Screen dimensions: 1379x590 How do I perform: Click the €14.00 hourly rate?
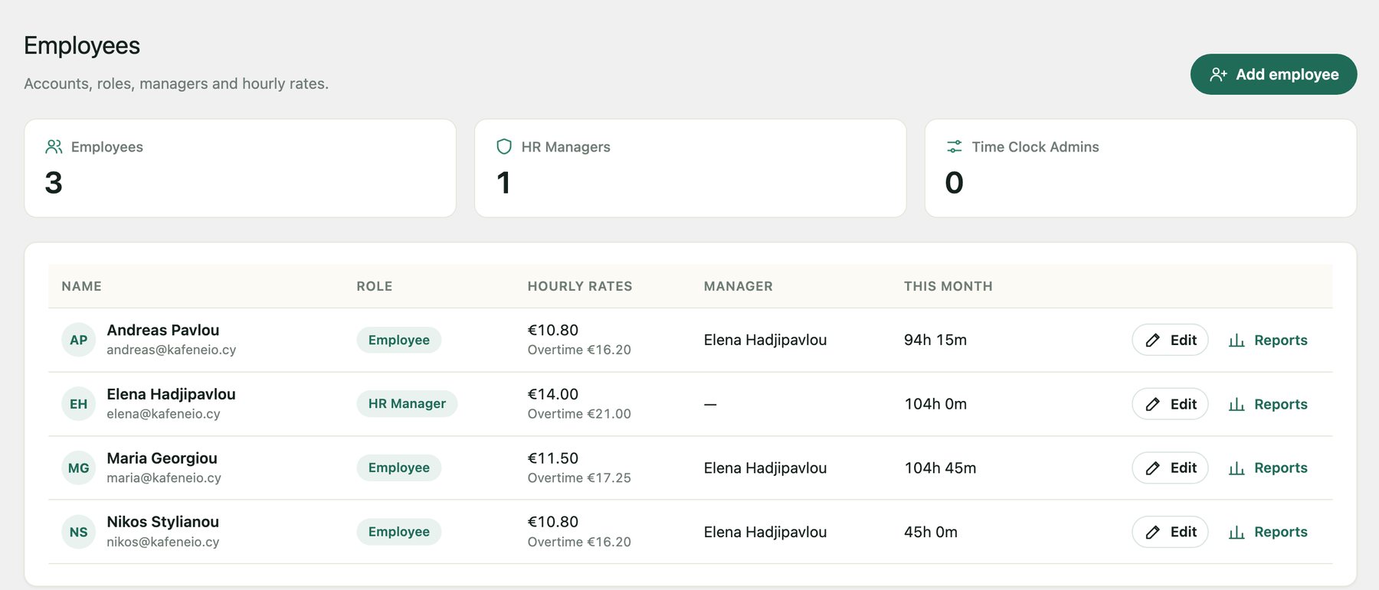click(553, 394)
